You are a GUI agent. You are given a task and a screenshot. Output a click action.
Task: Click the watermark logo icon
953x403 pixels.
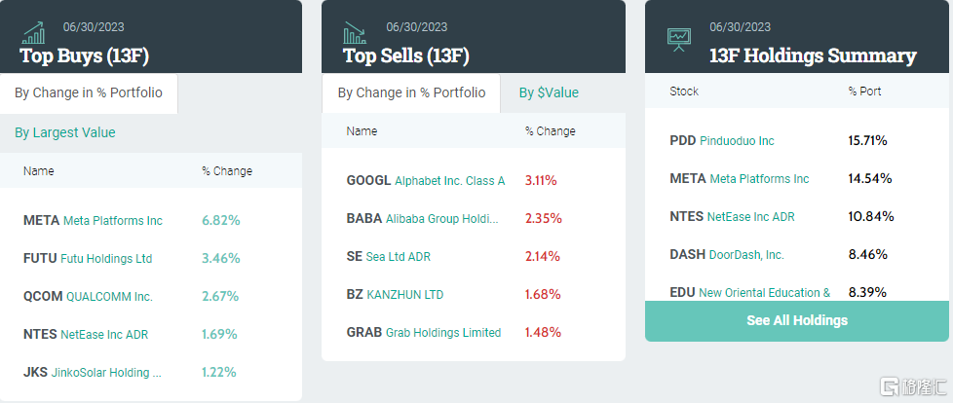[x=891, y=386]
